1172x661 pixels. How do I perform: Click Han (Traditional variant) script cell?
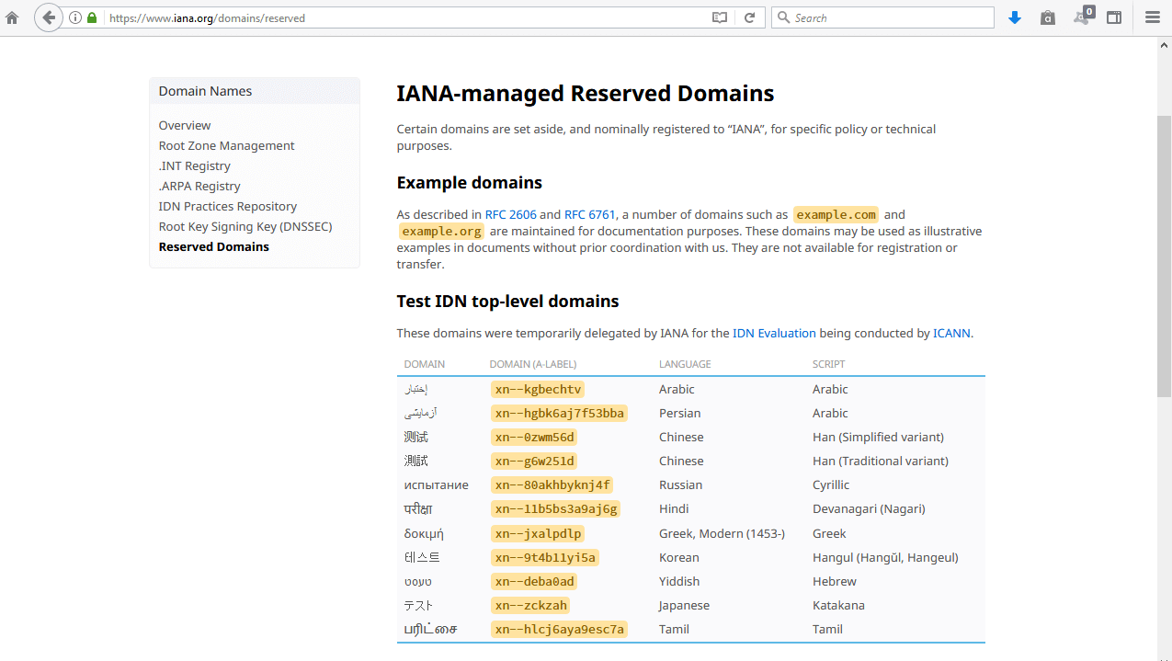881,461
